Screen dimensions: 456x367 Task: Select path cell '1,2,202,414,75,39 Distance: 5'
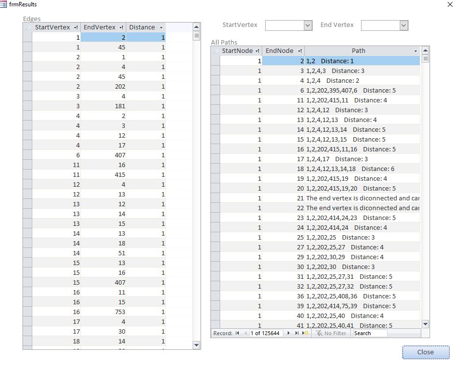pyautogui.click(x=362, y=306)
